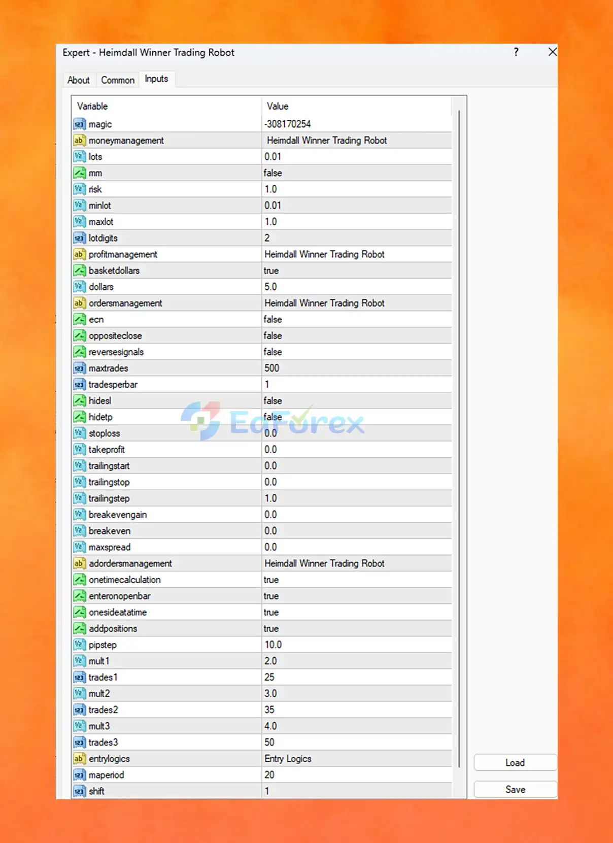Select the enteronopenbar value true
This screenshot has height=843, width=613.
click(271, 596)
